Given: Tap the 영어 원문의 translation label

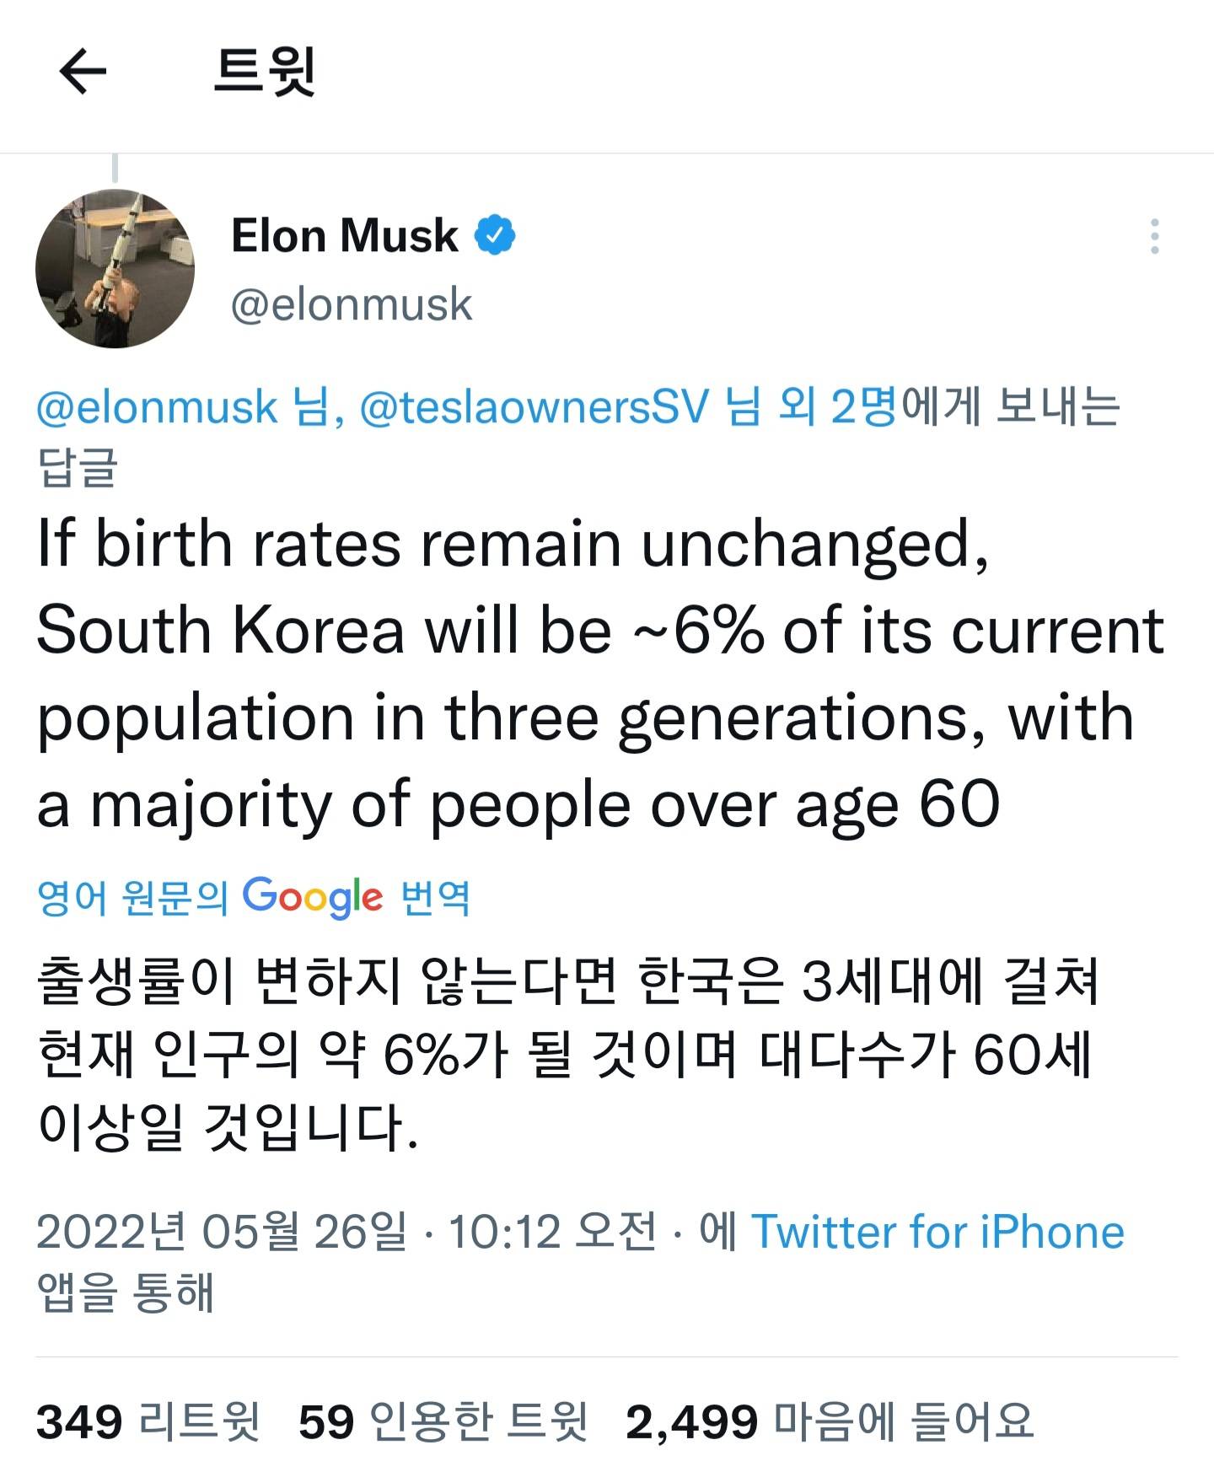Looking at the screenshot, I should tap(132, 897).
